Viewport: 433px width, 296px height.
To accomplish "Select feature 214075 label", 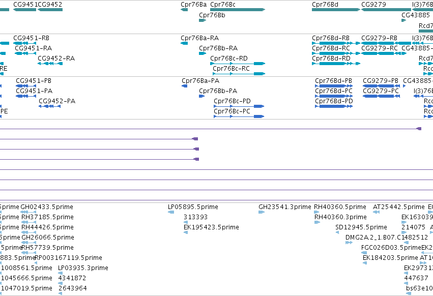I will click(413, 227).
